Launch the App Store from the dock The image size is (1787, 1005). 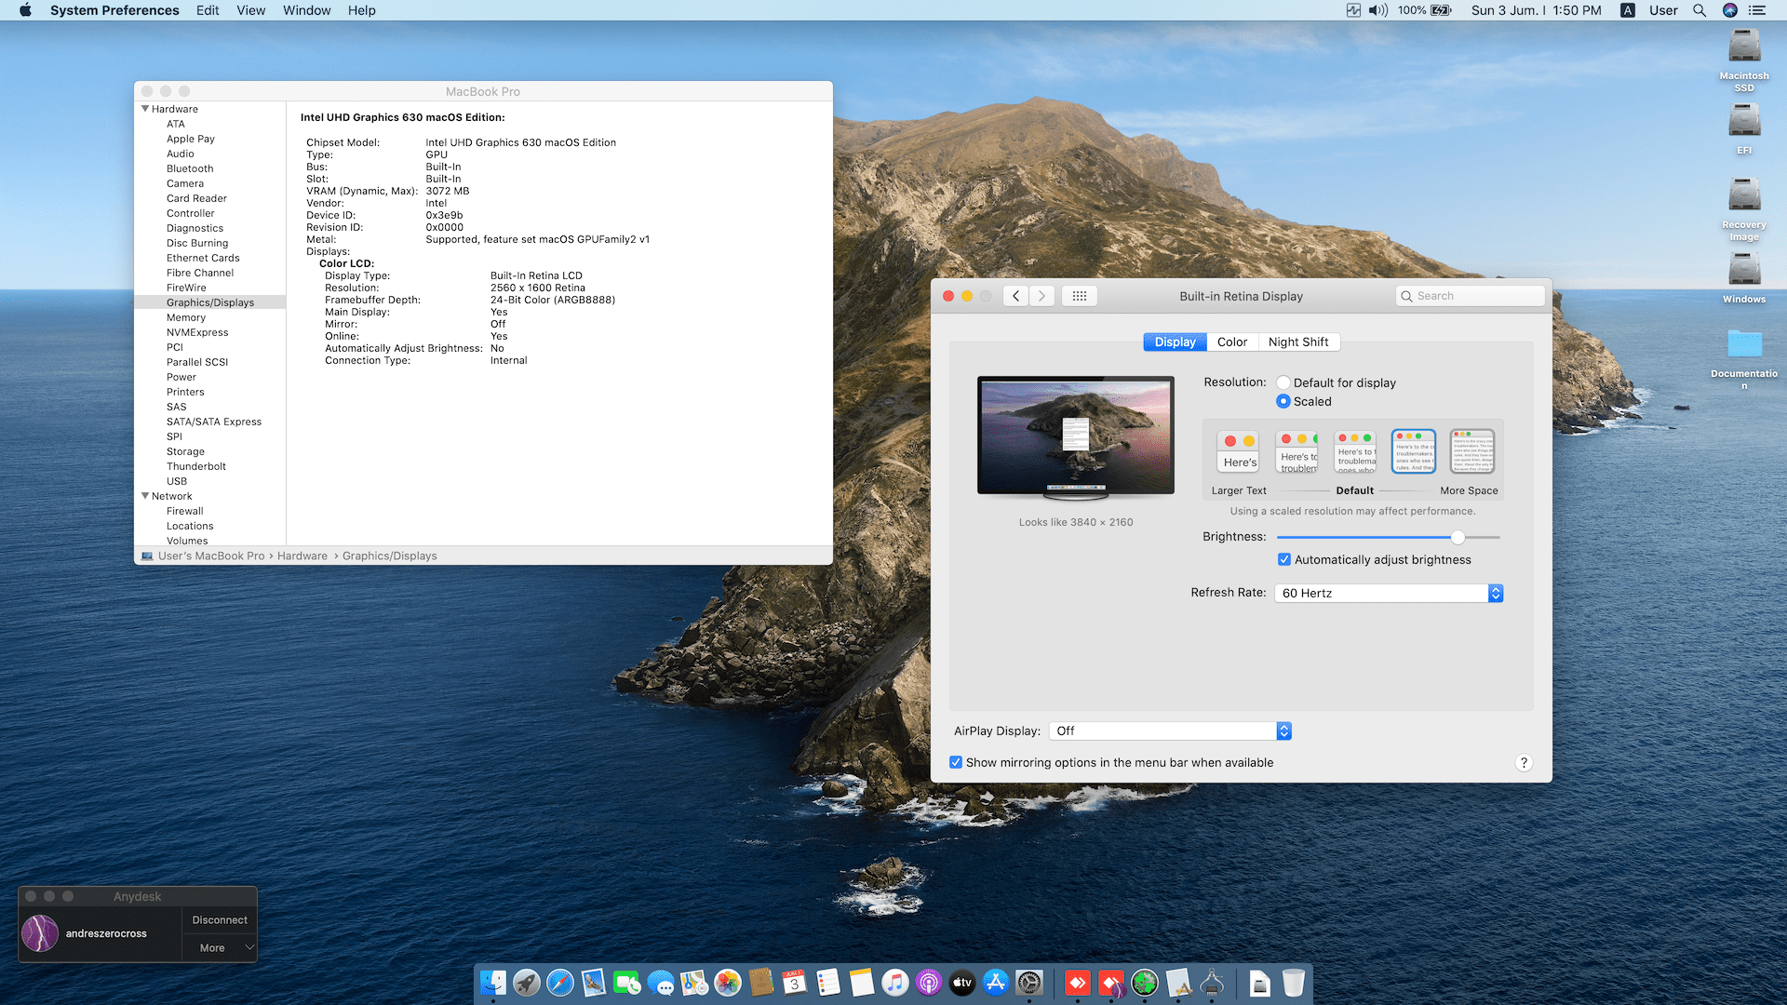[996, 983]
